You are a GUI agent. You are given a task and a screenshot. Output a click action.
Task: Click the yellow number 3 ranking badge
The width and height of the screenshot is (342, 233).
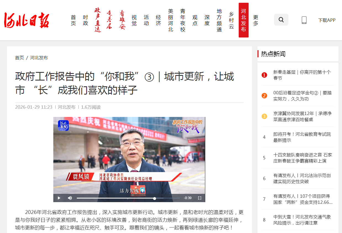click(264, 116)
